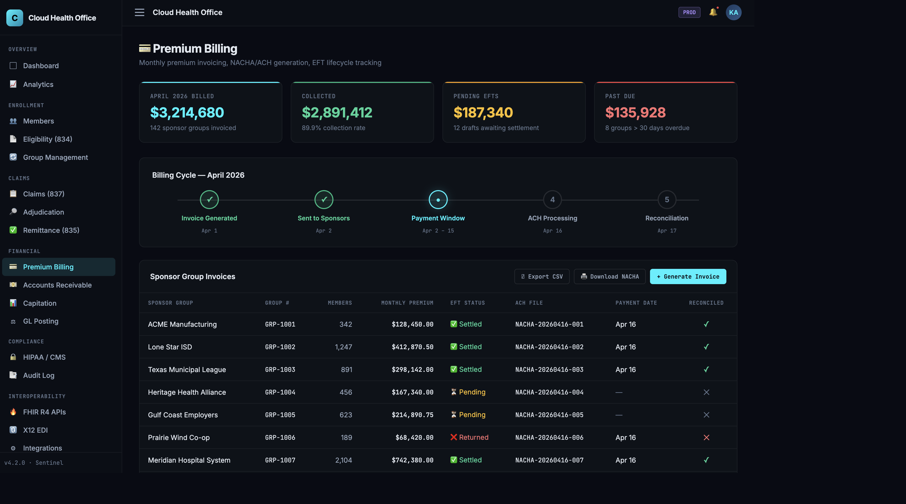
Task: Select the Reconciliation step 5 circle
Action: pos(667,199)
